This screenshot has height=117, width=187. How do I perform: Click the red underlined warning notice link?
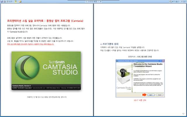31,44
